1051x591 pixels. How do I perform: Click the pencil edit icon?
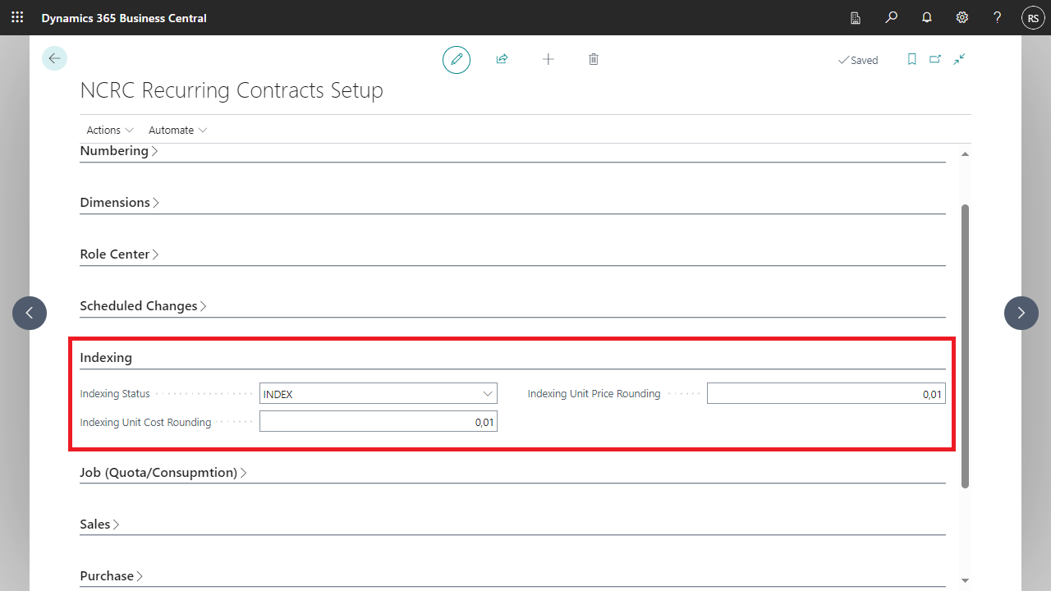pos(457,60)
